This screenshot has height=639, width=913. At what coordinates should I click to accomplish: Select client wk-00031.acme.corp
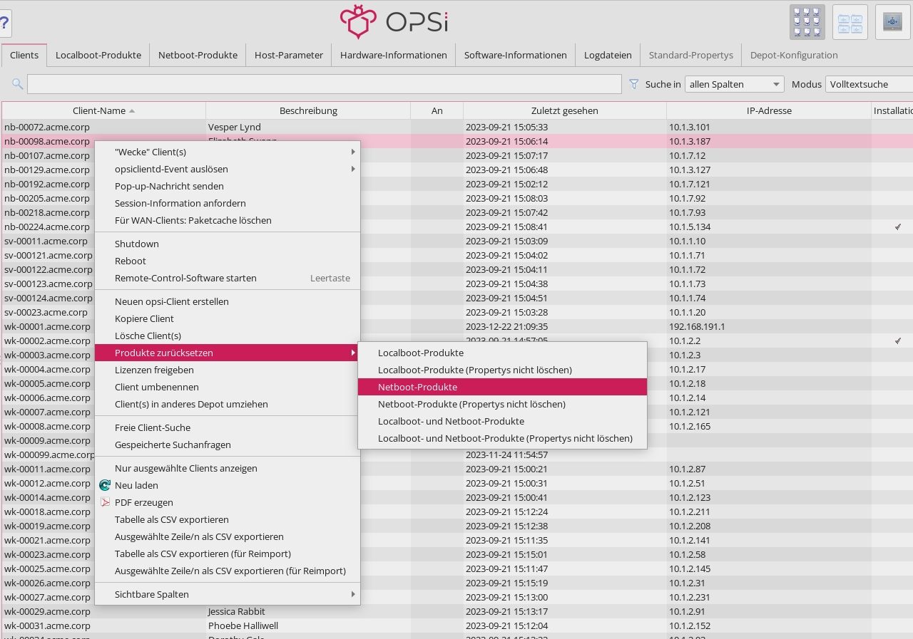pos(47,625)
